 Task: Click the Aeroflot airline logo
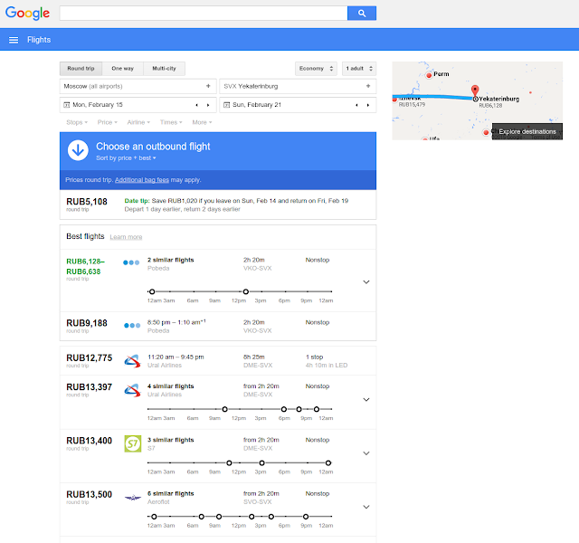[133, 498]
